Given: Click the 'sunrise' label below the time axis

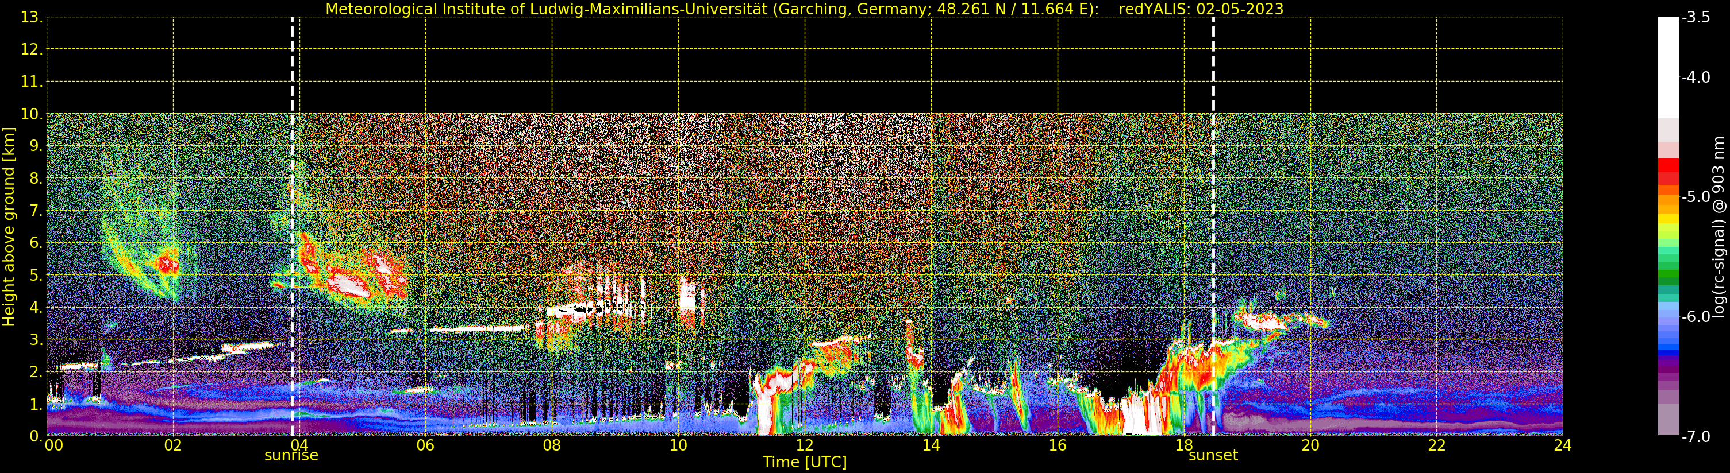Looking at the screenshot, I should click(x=291, y=456).
